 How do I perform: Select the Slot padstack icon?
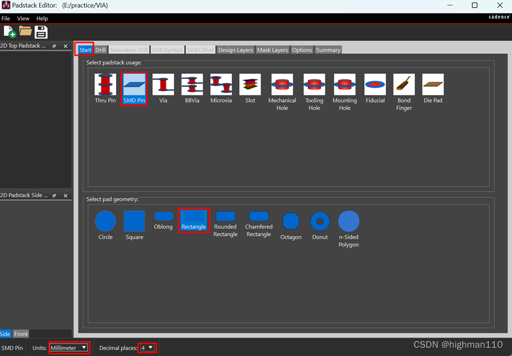point(250,85)
